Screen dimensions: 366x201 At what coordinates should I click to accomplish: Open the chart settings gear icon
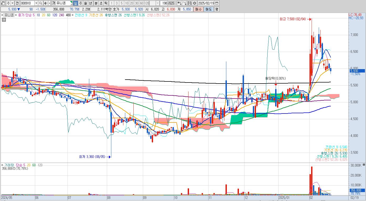click(195, 3)
